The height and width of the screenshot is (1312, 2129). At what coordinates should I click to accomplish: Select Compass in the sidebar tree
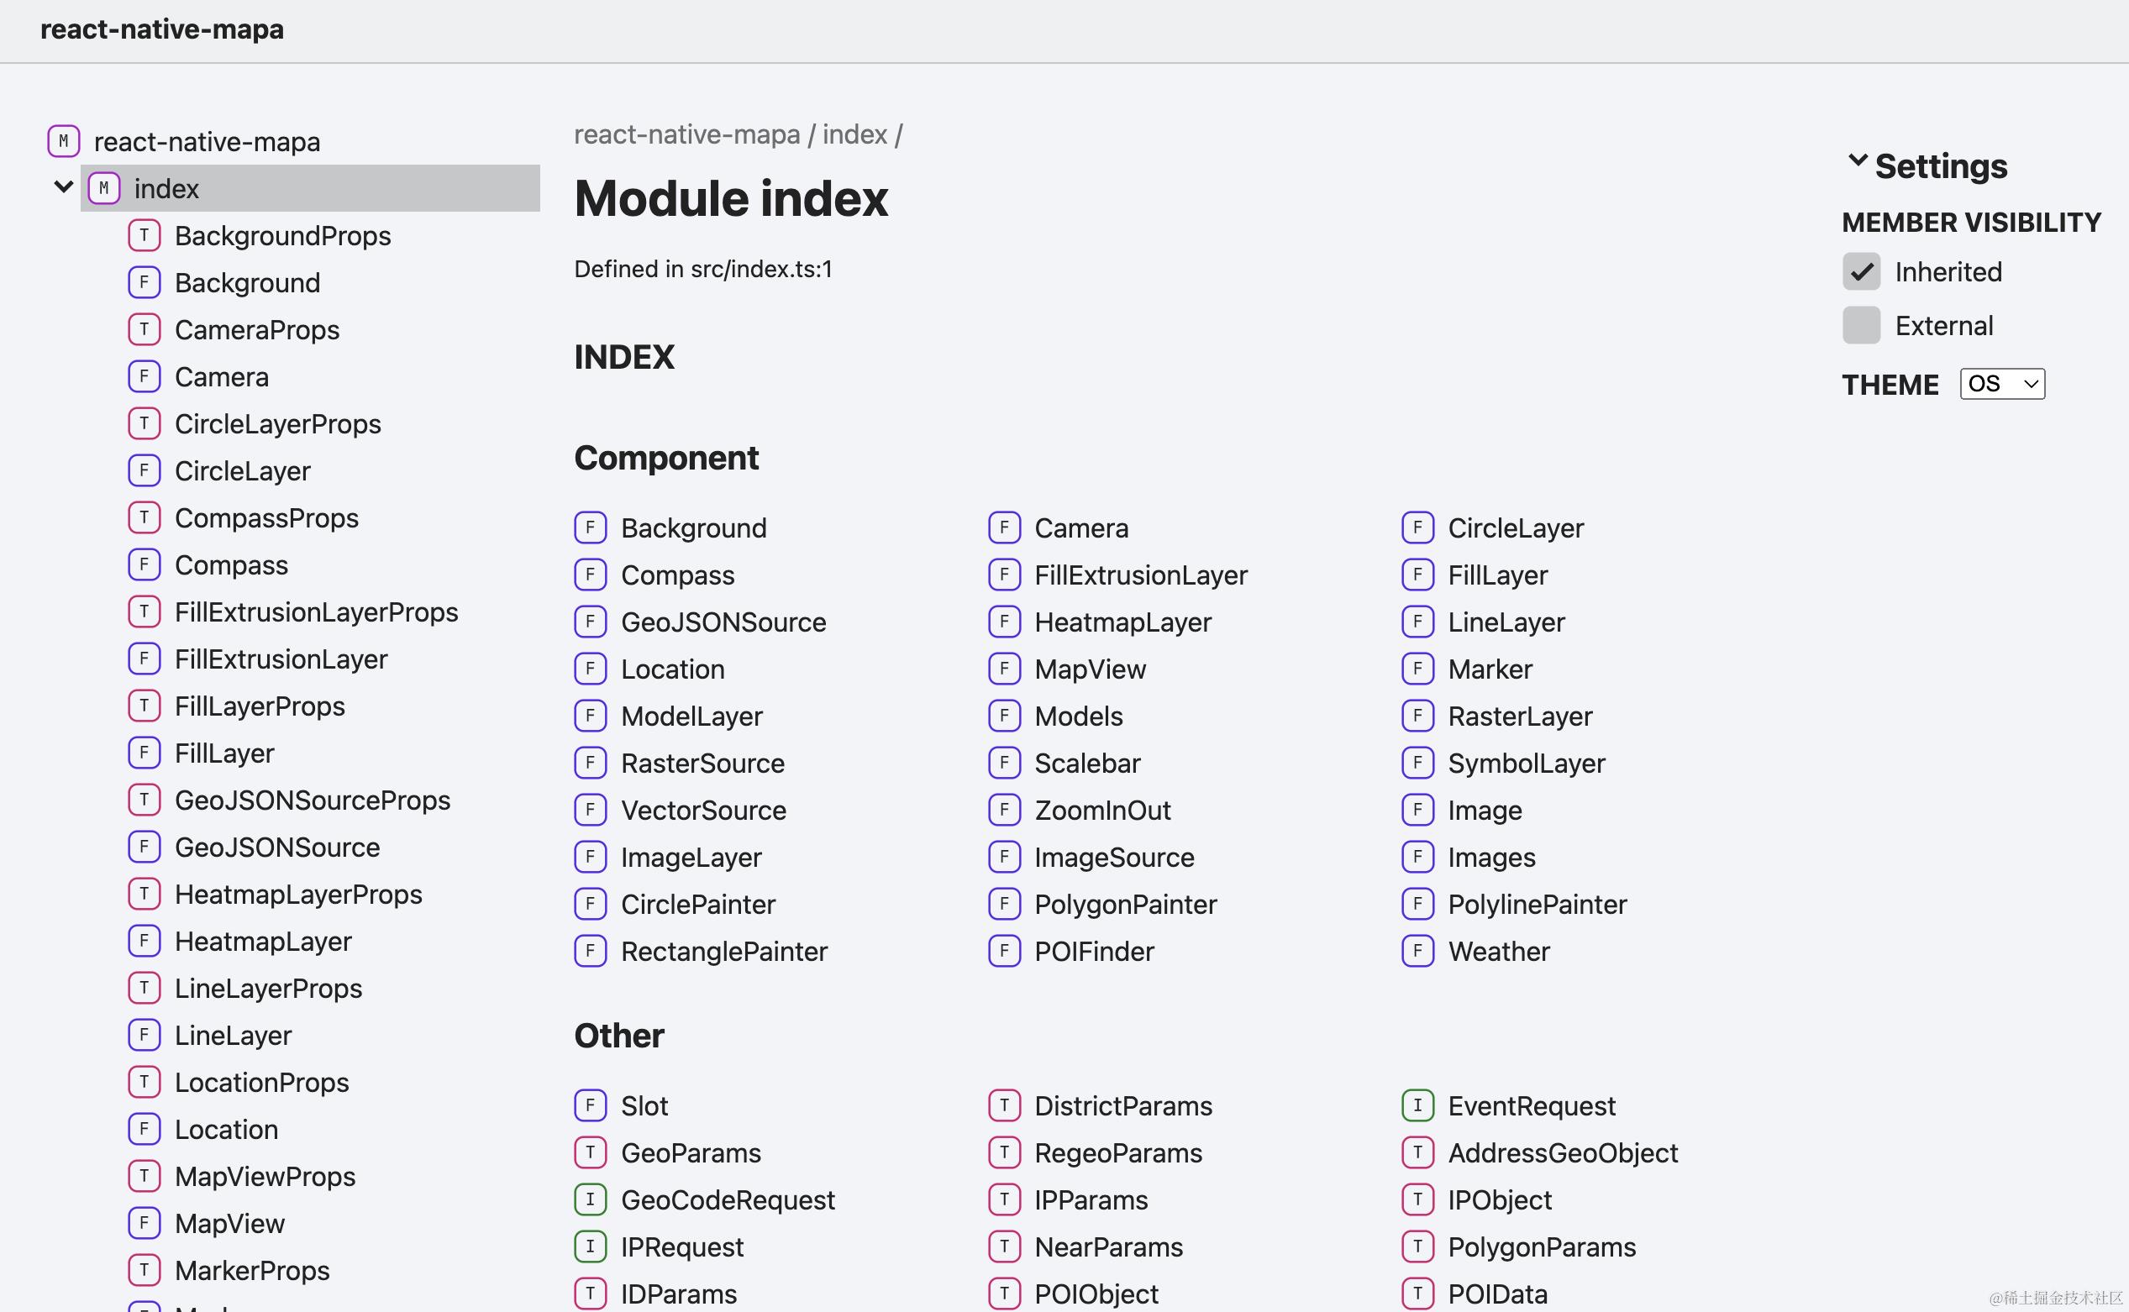pyautogui.click(x=231, y=565)
